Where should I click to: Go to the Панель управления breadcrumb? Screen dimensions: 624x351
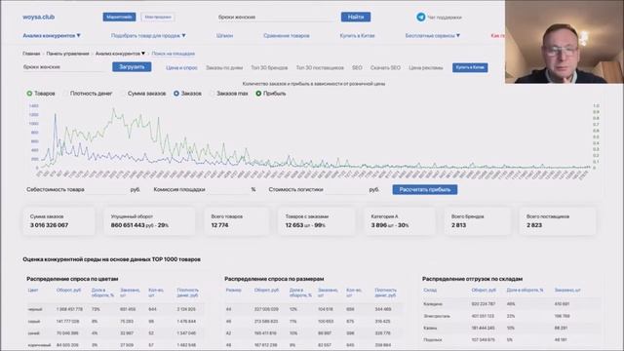click(67, 54)
